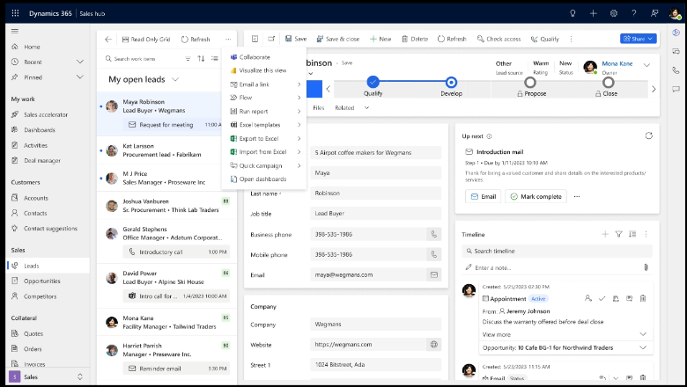This screenshot has height=387, width=687.
Task: Open the phone dialer in right rail
Action: coord(676,70)
